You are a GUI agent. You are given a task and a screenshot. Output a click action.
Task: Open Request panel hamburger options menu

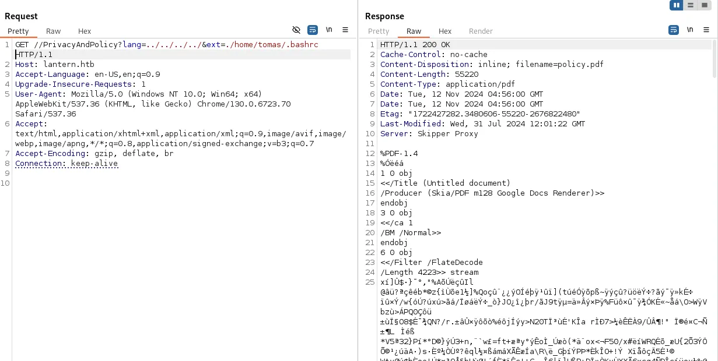(345, 30)
